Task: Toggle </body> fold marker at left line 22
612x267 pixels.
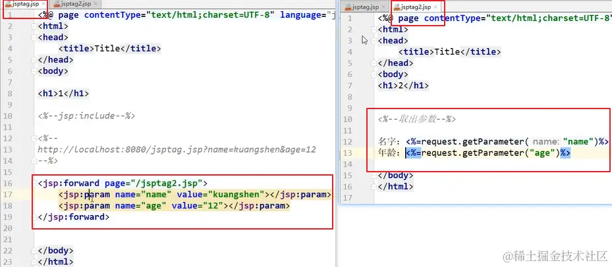Action: (34, 251)
